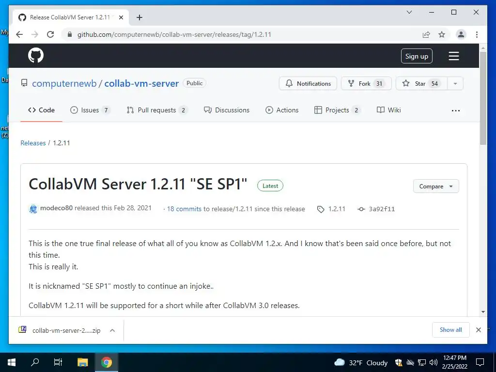Image resolution: width=496 pixels, height=372 pixels.
Task: Open the Pull requests tab
Action: click(x=156, y=110)
